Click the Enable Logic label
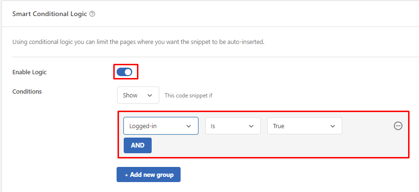This screenshot has height=192, width=419. click(29, 72)
